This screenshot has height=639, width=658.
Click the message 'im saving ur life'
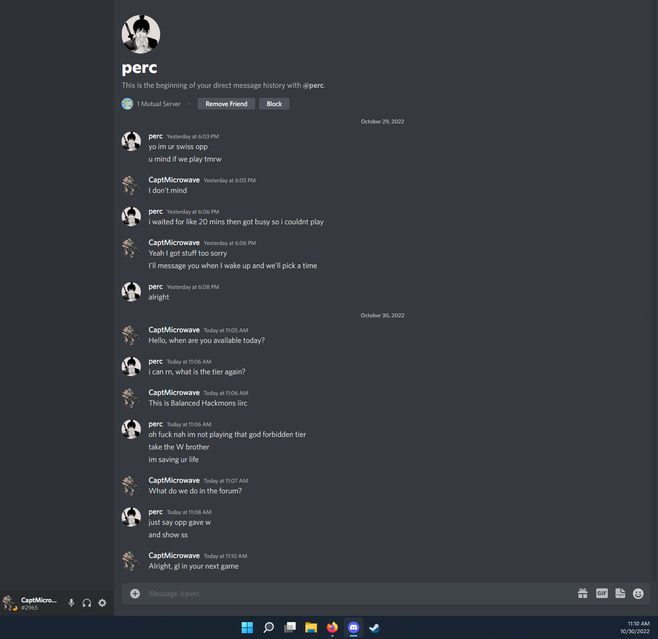pos(174,460)
